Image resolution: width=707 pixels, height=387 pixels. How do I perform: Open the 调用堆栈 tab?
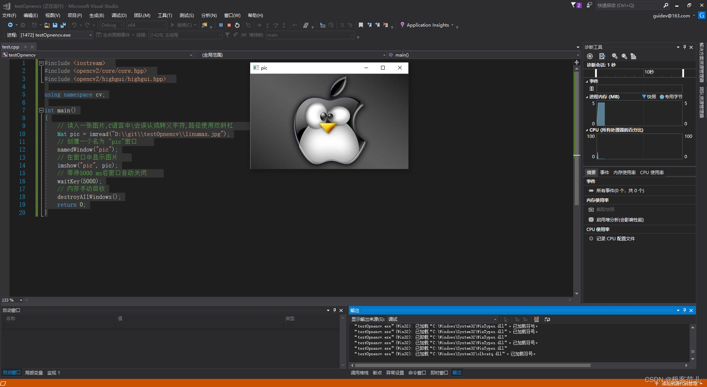360,373
